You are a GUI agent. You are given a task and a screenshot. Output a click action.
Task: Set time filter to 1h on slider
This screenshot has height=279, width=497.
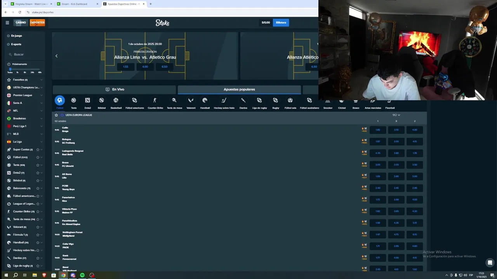(17, 72)
